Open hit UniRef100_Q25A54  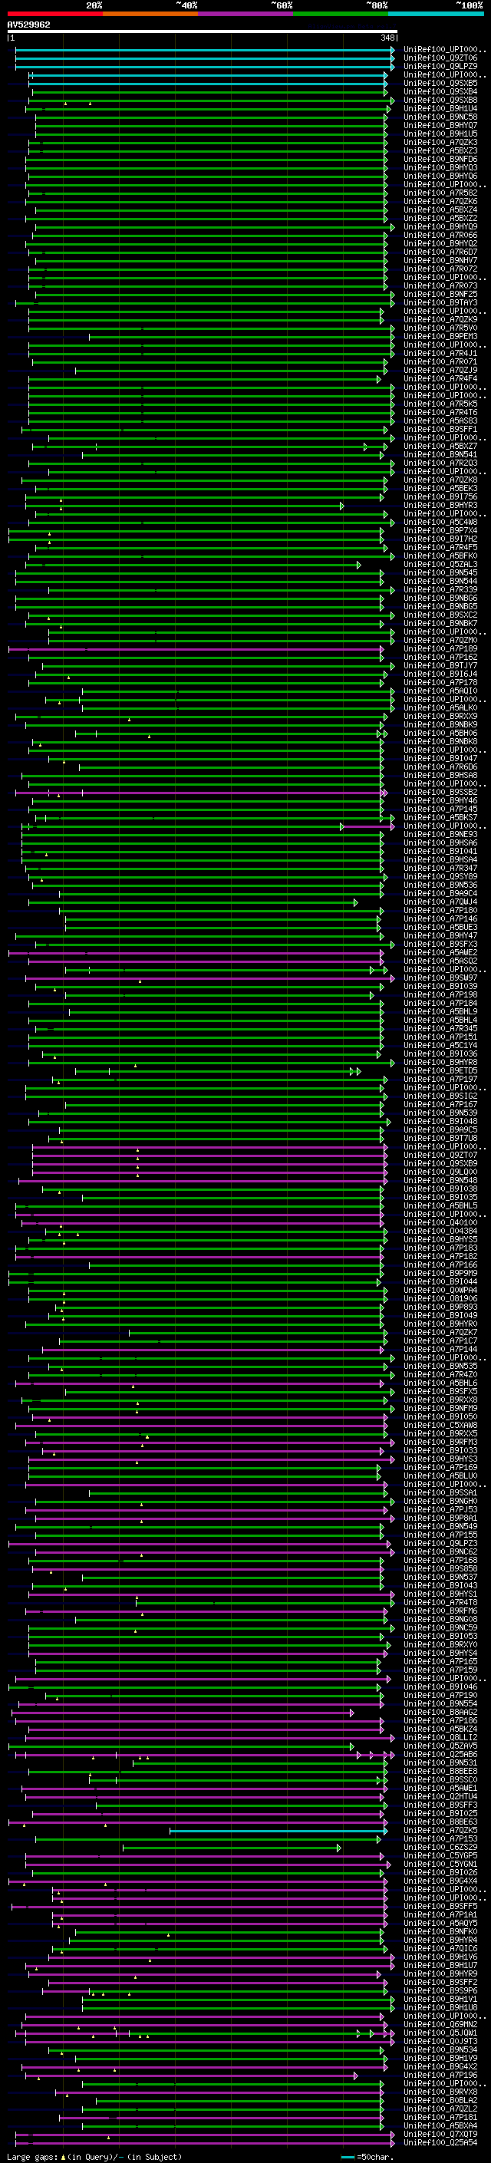pos(440,2144)
